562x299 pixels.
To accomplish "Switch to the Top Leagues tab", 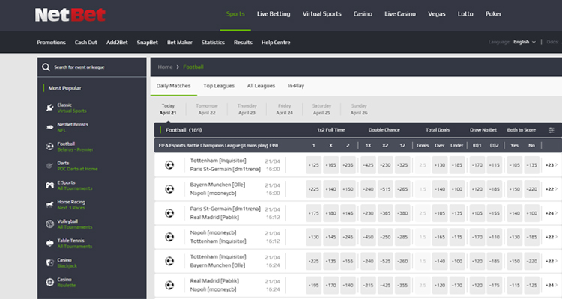I will click(219, 86).
